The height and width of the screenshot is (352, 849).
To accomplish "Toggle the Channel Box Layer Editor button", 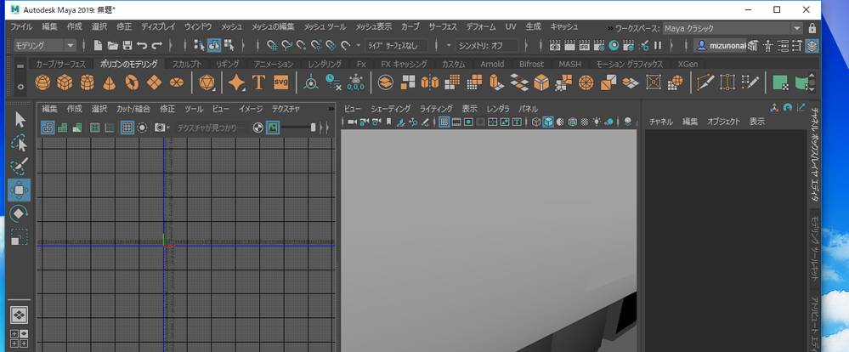I will [812, 46].
